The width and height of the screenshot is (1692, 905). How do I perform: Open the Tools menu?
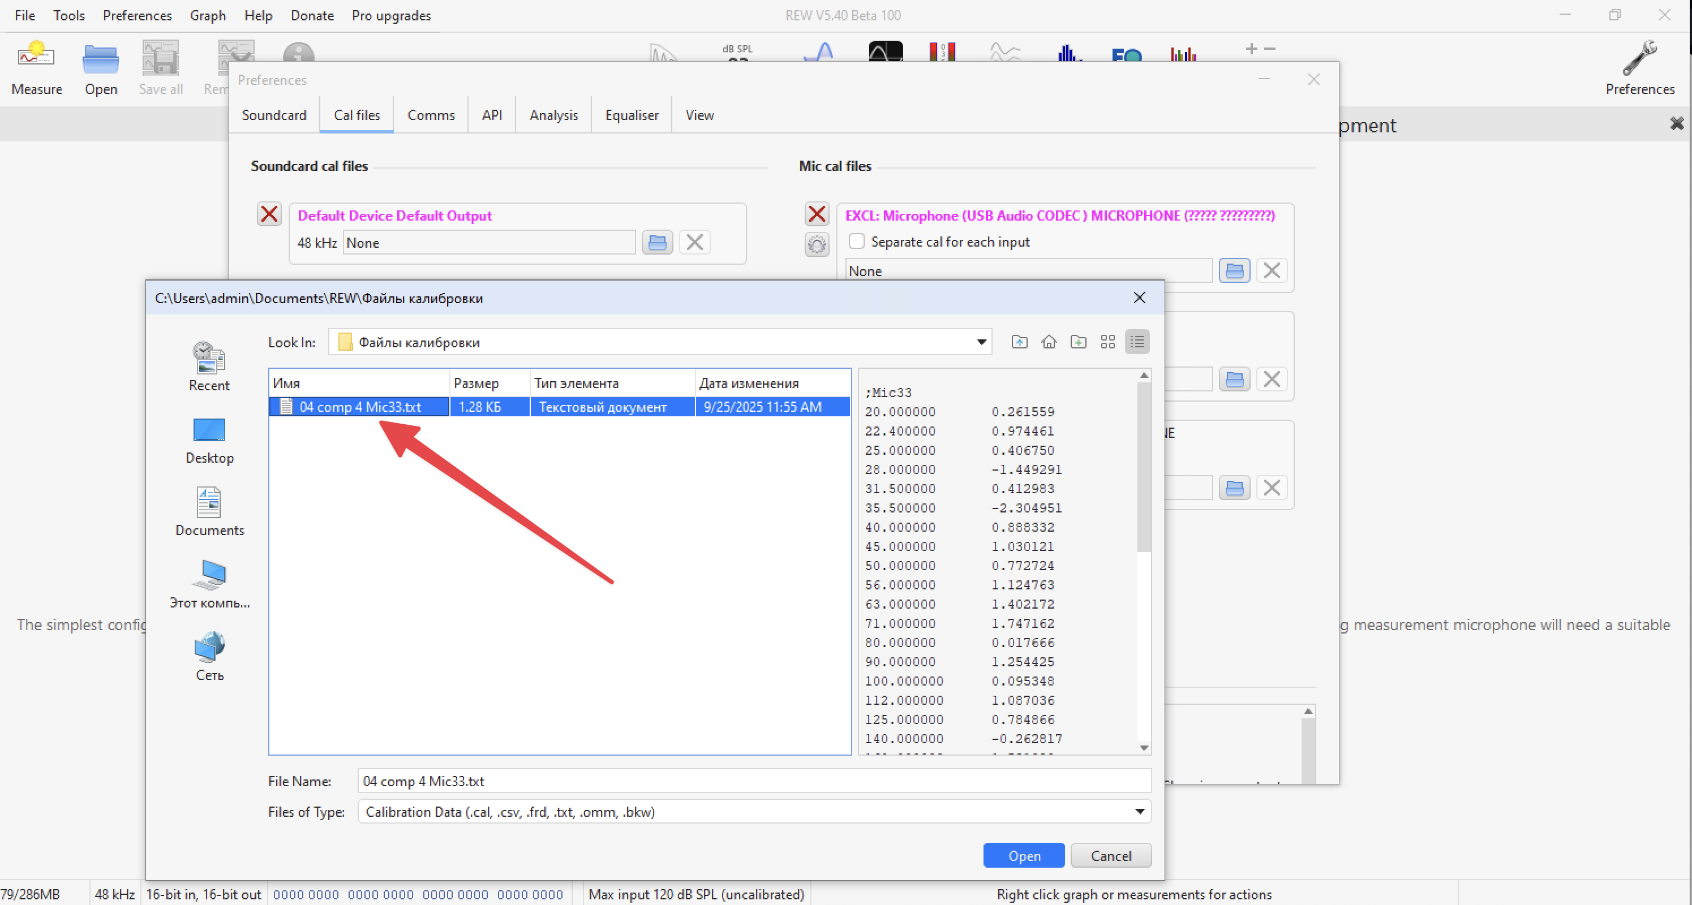pos(68,15)
